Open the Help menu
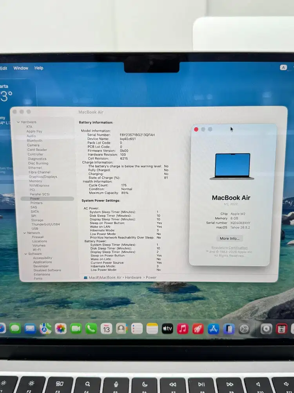The width and height of the screenshot is (294, 393). tap(39, 68)
